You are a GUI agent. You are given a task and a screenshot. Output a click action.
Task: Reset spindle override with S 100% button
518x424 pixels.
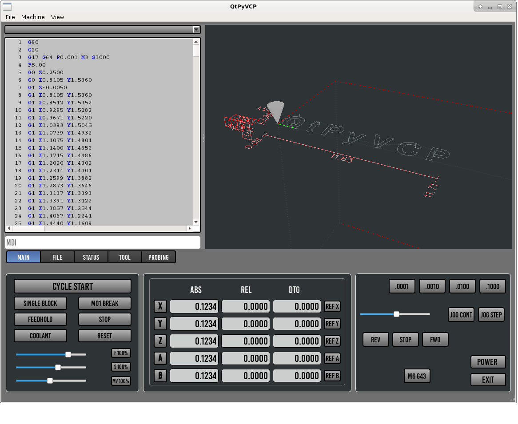click(121, 367)
